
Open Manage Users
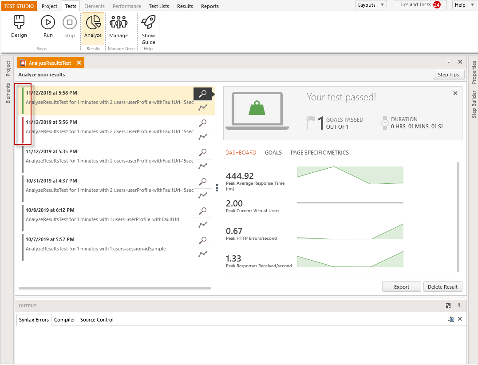[x=119, y=27]
